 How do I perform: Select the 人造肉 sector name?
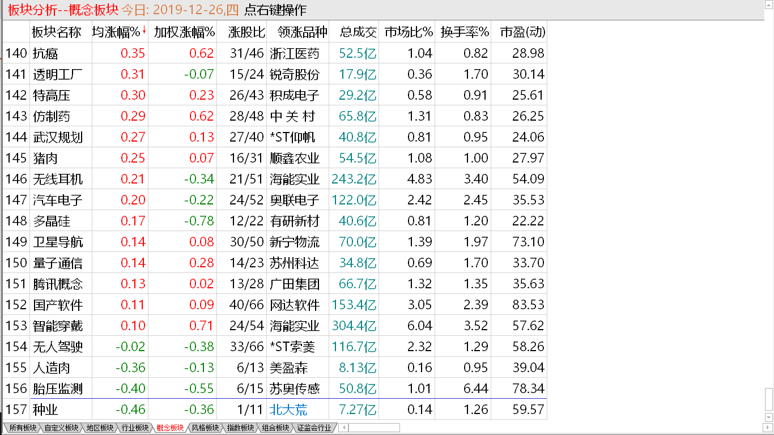52,368
